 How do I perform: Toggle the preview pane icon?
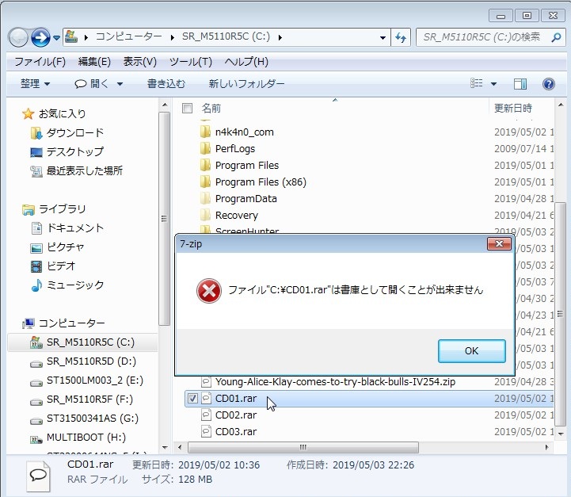coord(520,84)
